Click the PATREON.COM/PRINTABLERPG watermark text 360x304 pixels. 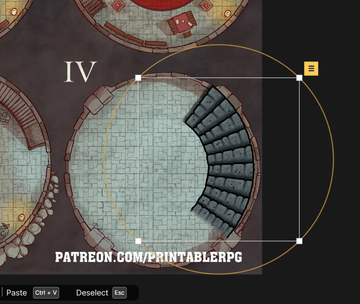(x=149, y=257)
